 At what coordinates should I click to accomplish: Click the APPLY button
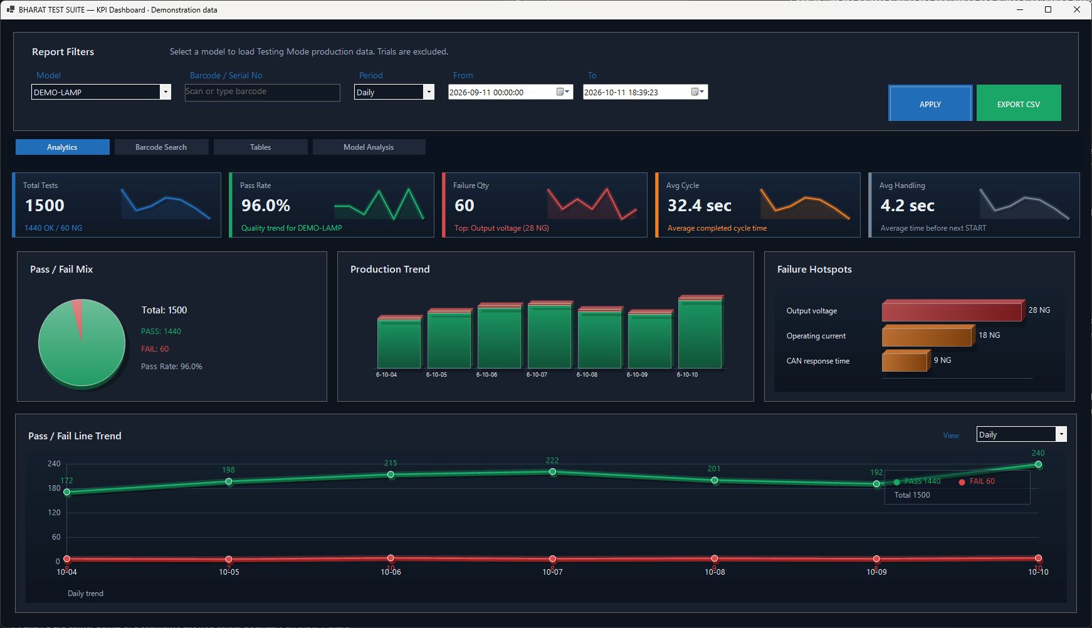point(930,103)
